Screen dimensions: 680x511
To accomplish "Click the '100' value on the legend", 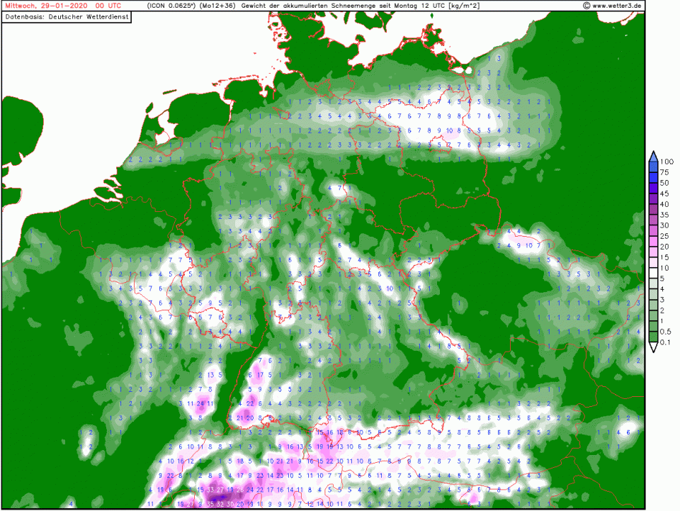I will tap(666, 162).
